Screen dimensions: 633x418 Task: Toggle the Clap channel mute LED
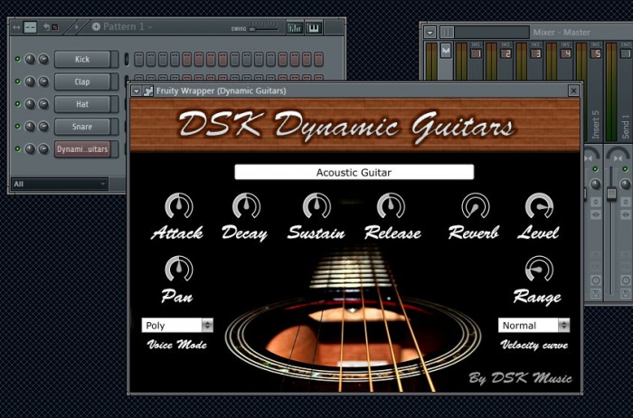[17, 81]
